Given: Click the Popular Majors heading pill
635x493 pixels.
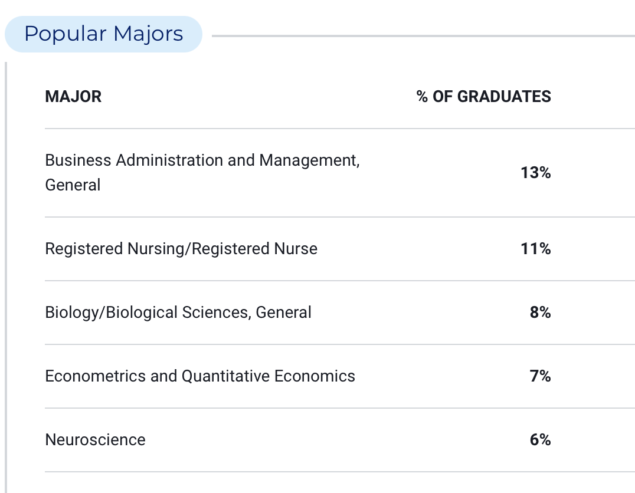Looking at the screenshot, I should [103, 34].
